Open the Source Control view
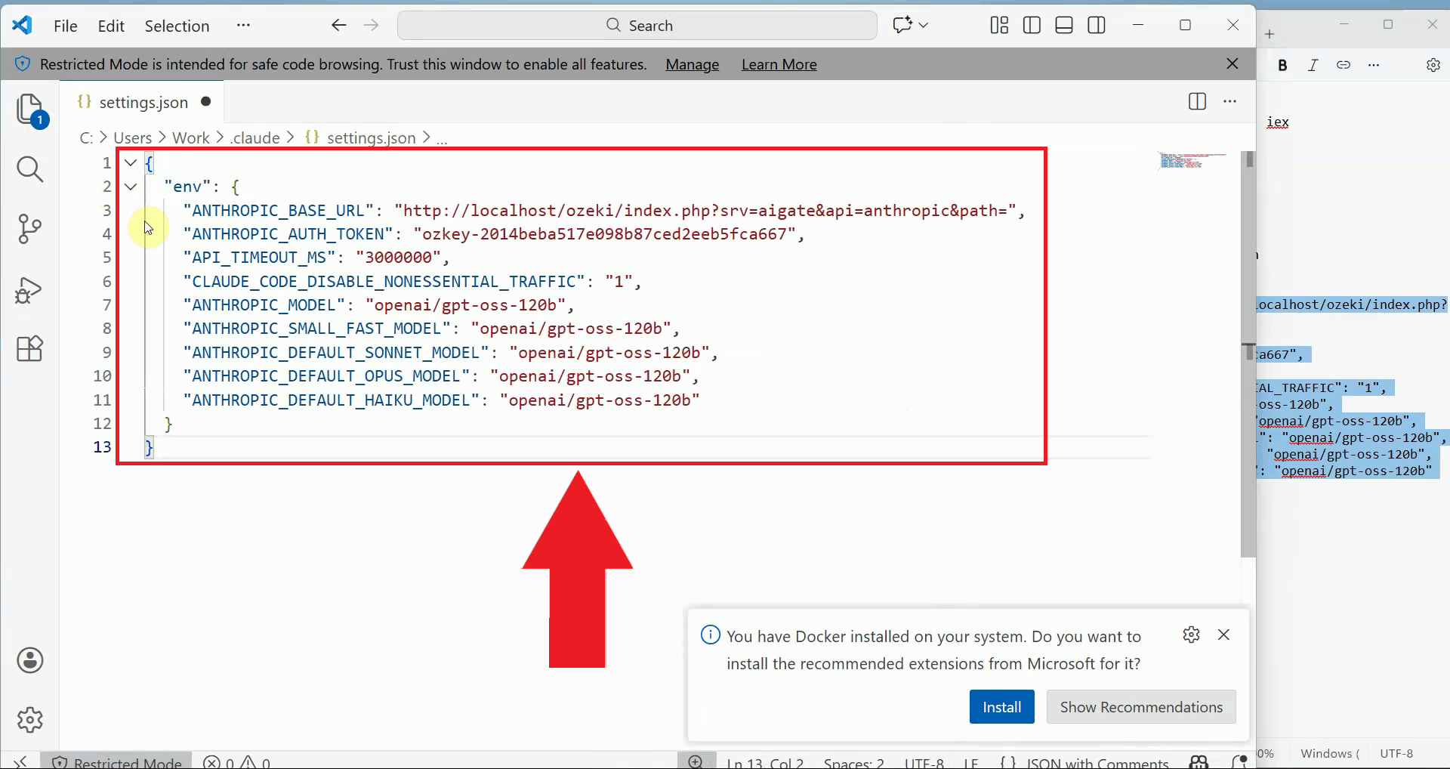 click(30, 229)
